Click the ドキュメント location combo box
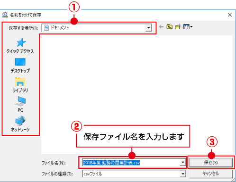This screenshot has height=182, width=236. tap(97, 28)
